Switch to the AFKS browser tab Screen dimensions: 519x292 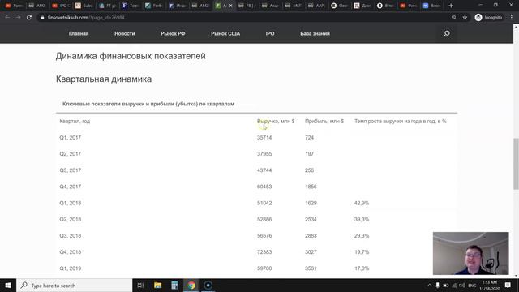(x=37, y=6)
